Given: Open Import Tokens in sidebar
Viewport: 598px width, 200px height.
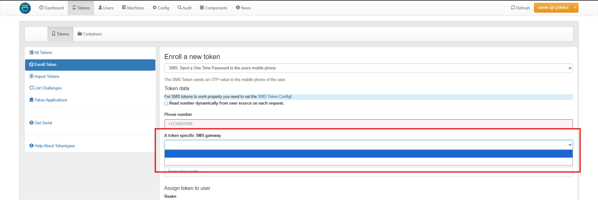Looking at the screenshot, I should point(44,76).
